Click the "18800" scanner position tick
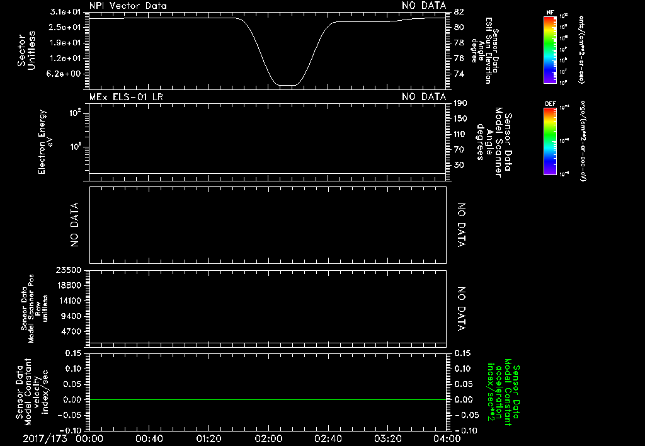645x446 pixels. click(69, 285)
